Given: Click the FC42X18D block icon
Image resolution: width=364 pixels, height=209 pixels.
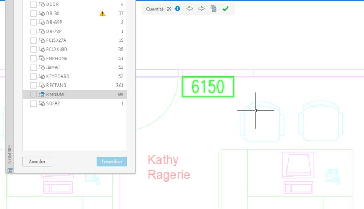Looking at the screenshot, I should [41, 50].
